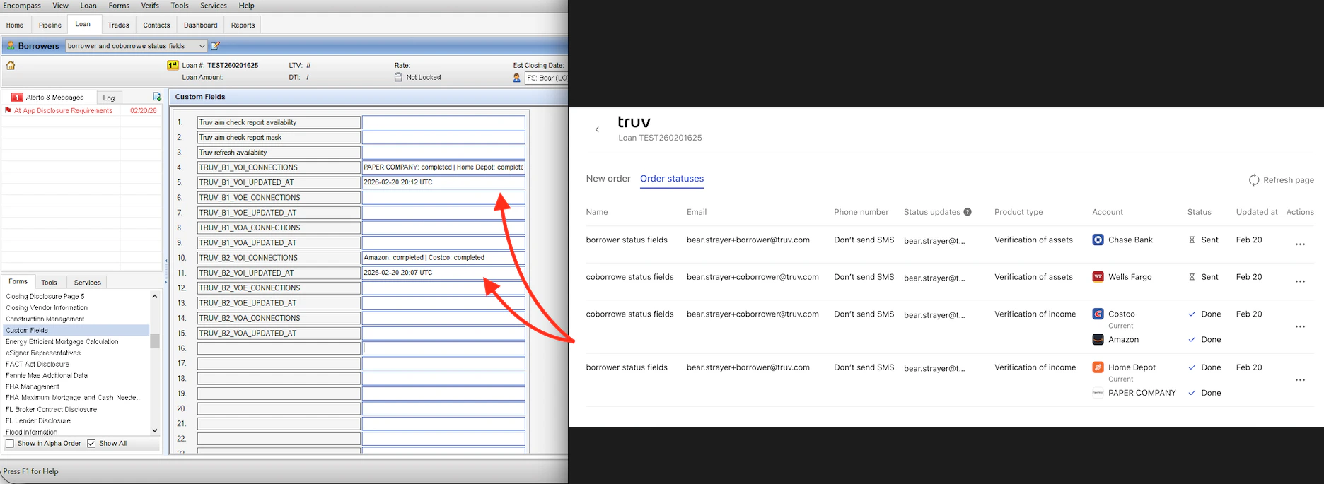Open the Encompass menu
The width and height of the screenshot is (1324, 484).
21,6
